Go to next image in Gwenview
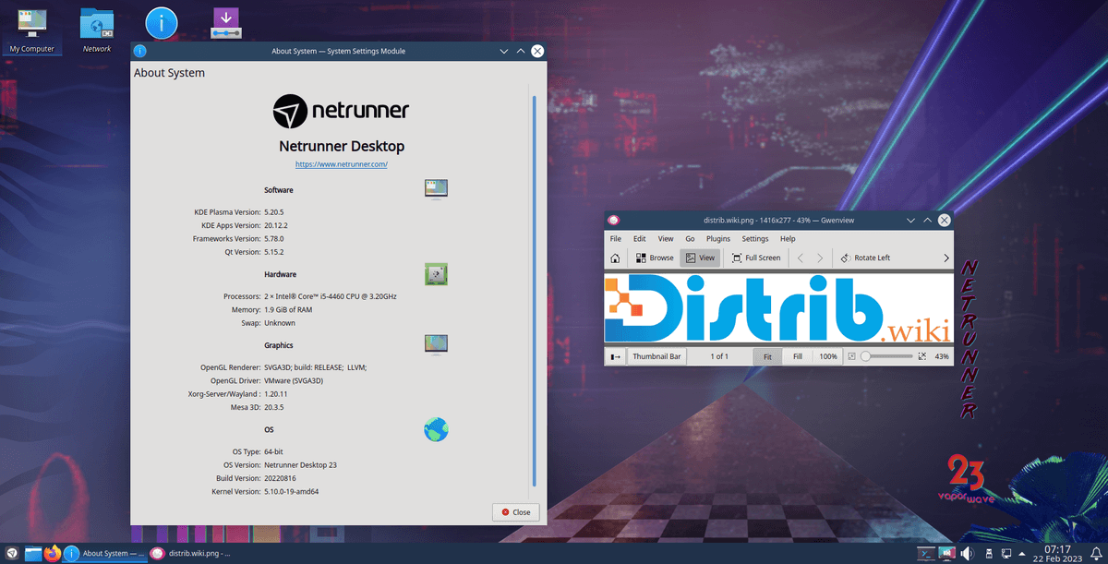Image resolution: width=1108 pixels, height=564 pixels. click(819, 258)
